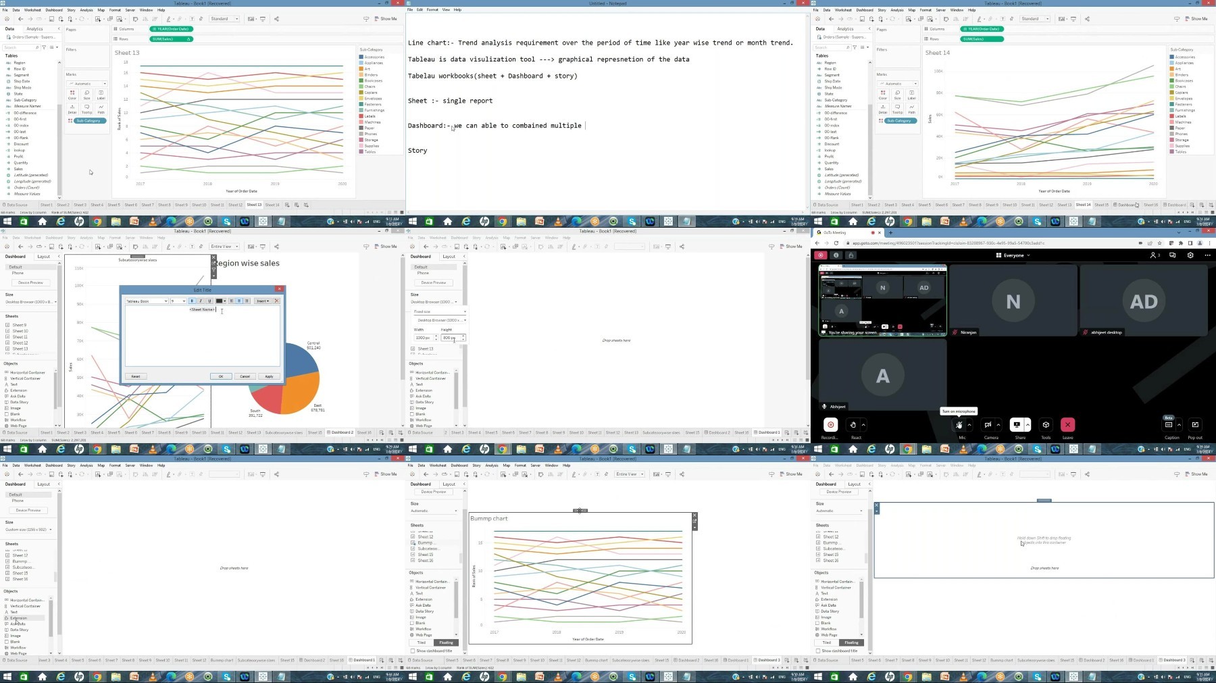The image size is (1216, 683).
Task: Select the Niranjan participant tile
Action: click(x=1013, y=301)
